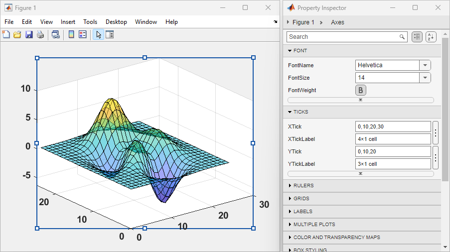Click the FontName Helvetica field
Image resolution: width=450 pixels, height=252 pixels.
coord(387,65)
